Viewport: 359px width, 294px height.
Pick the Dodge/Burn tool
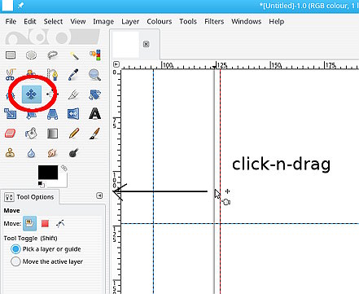74,153
